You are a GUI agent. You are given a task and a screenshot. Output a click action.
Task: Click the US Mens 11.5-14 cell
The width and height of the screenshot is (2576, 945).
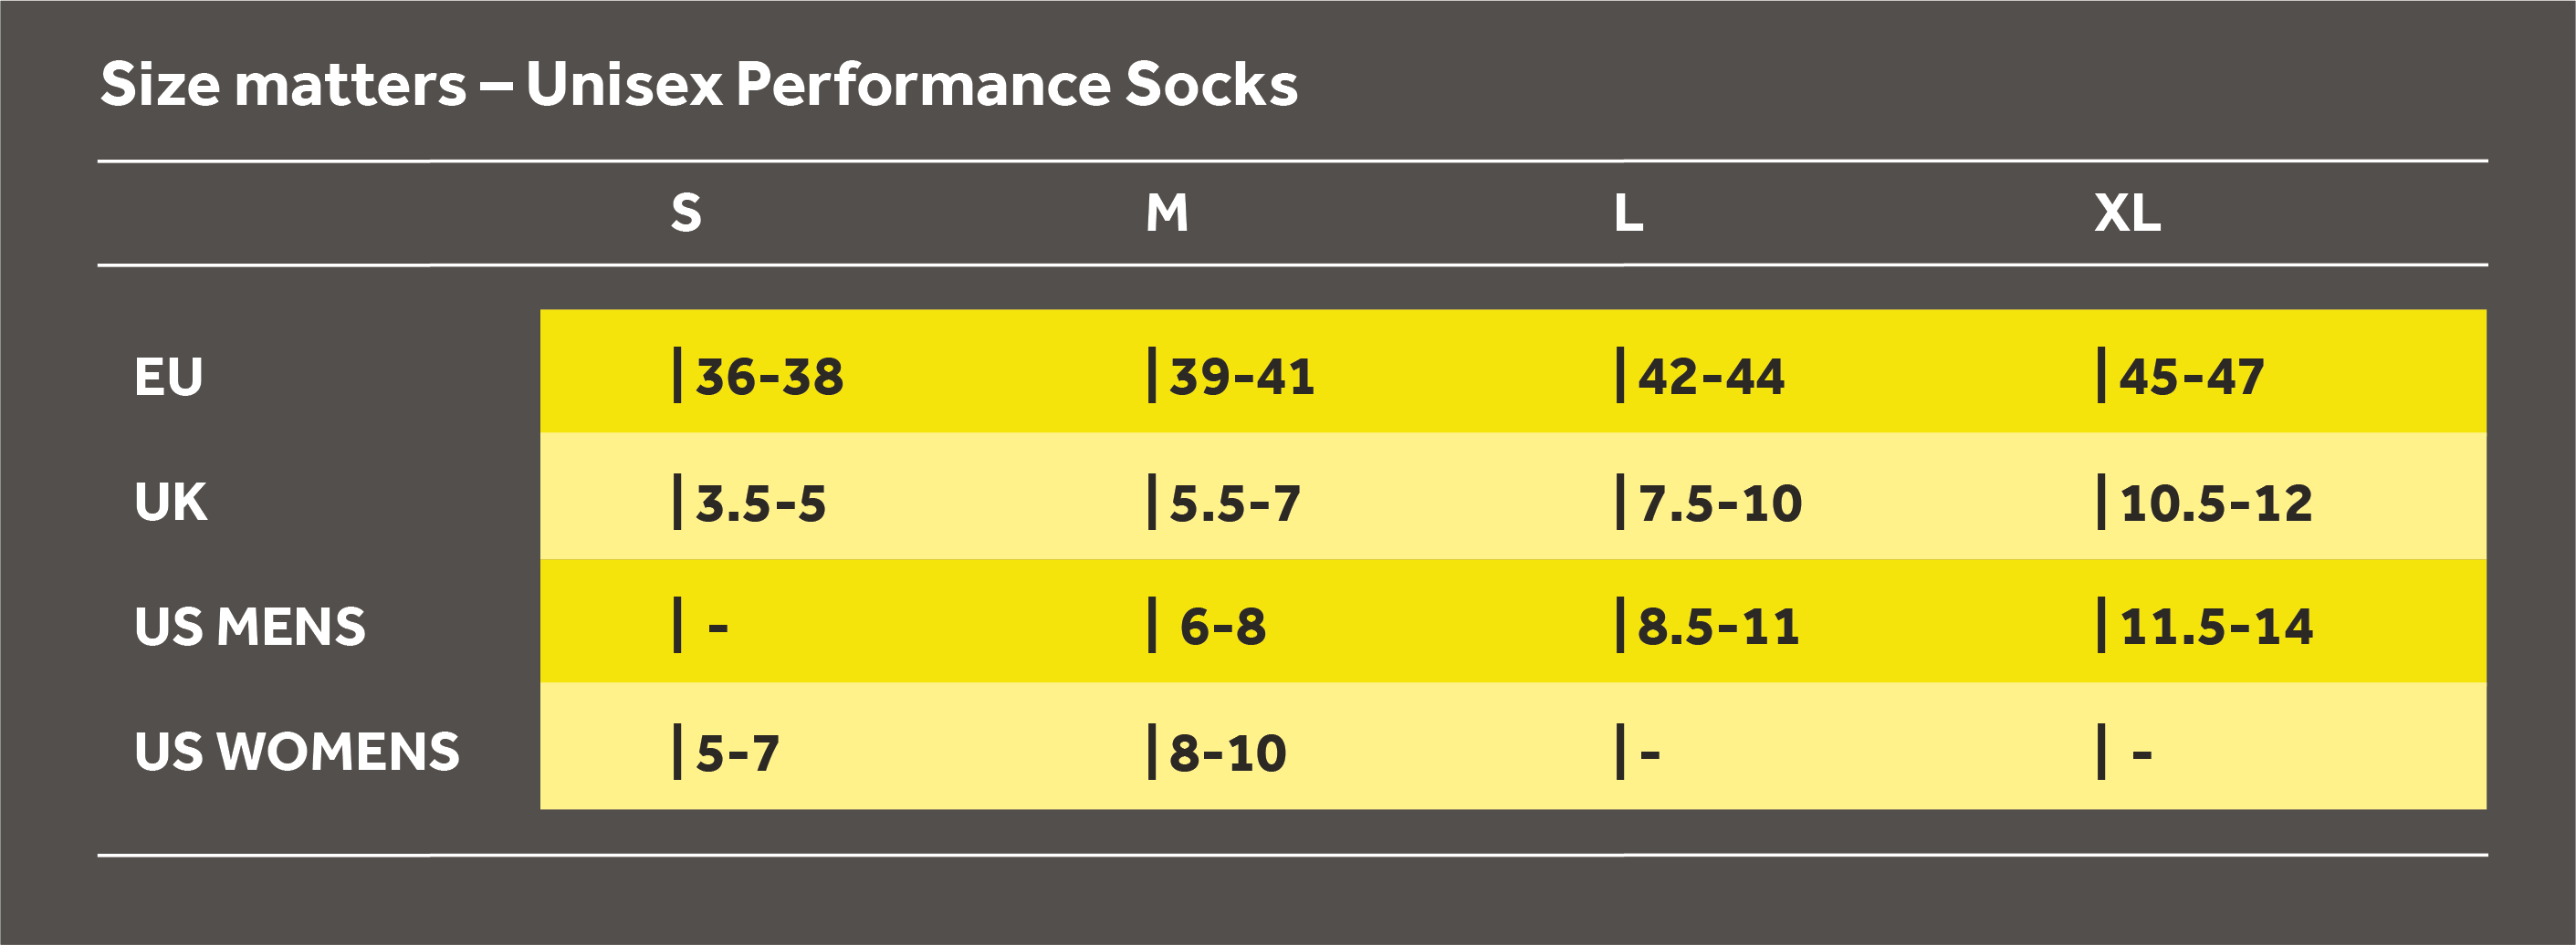coord(2215,627)
